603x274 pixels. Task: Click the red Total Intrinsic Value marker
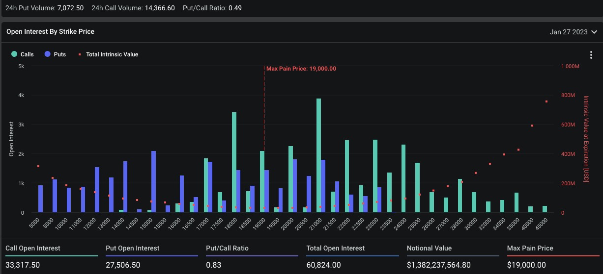pos(80,54)
